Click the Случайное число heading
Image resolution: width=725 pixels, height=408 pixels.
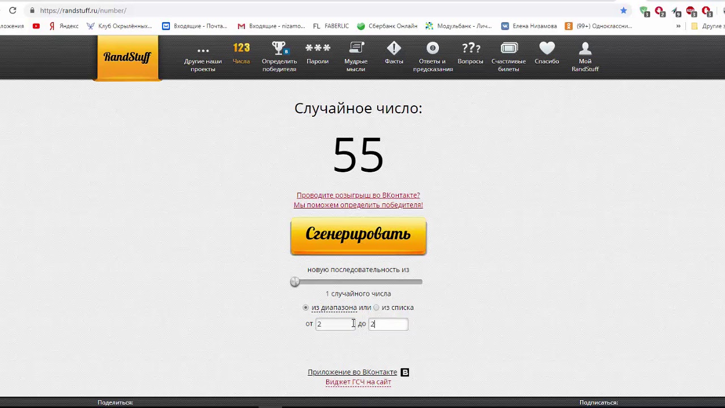pyautogui.click(x=359, y=108)
